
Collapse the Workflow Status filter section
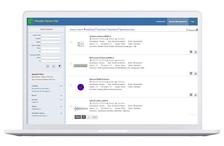(x=61, y=113)
